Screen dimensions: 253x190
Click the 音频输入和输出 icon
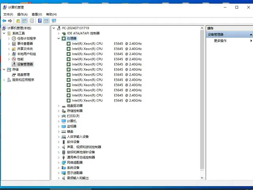click(x=64, y=178)
